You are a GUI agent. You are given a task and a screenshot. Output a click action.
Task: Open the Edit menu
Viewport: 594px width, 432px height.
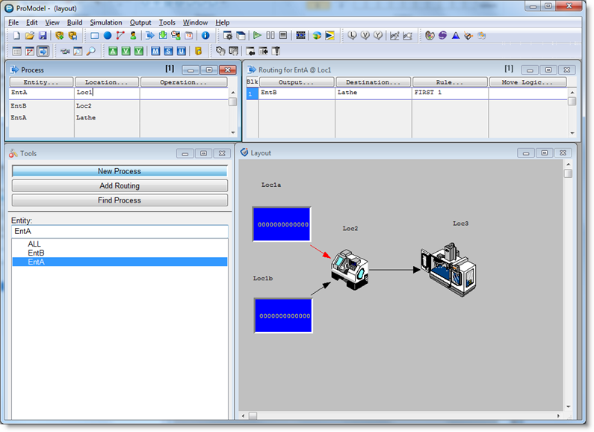pos(32,22)
